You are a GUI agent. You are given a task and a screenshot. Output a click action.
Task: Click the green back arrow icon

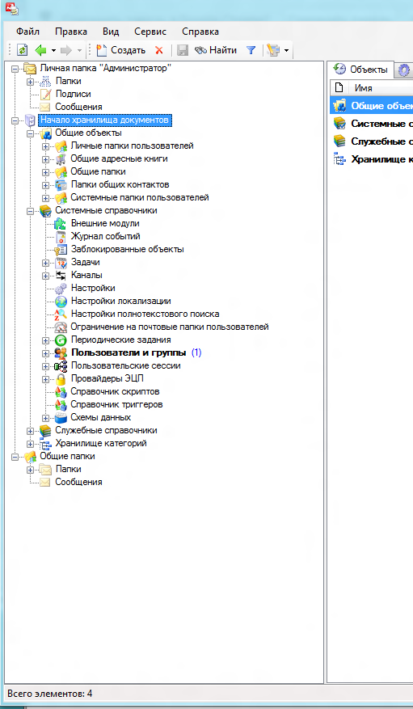click(x=40, y=50)
